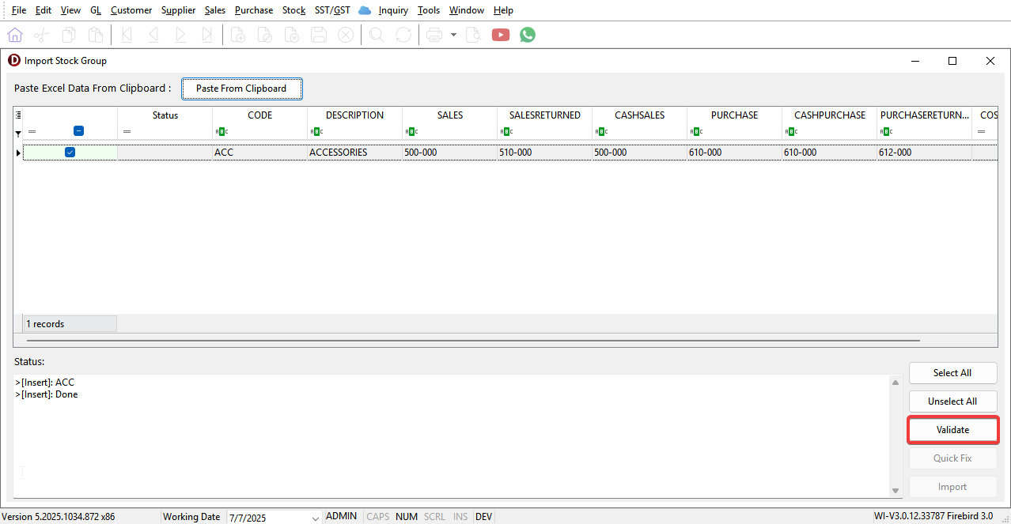This screenshot has width=1011, height=524.
Task: Click the current-row indicator arrow for ACC
Action: coord(18,153)
